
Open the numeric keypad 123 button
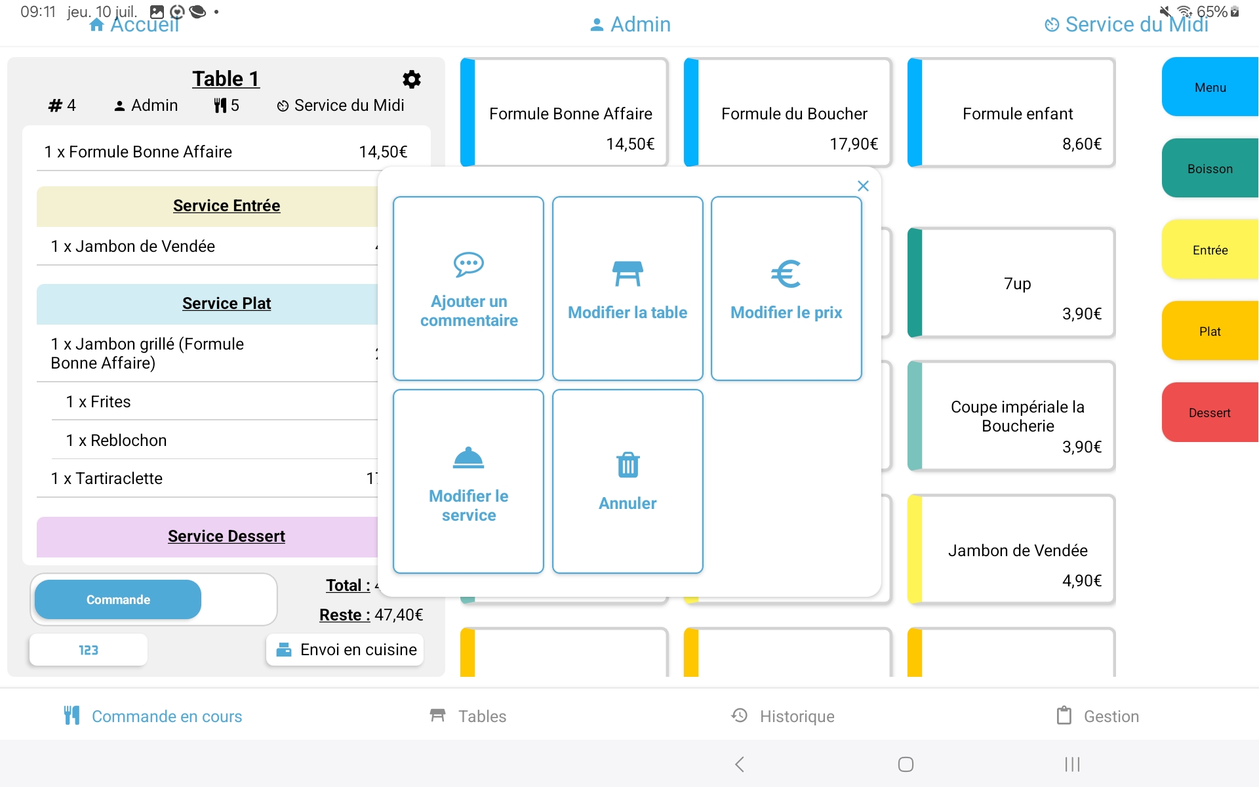pyautogui.click(x=88, y=649)
